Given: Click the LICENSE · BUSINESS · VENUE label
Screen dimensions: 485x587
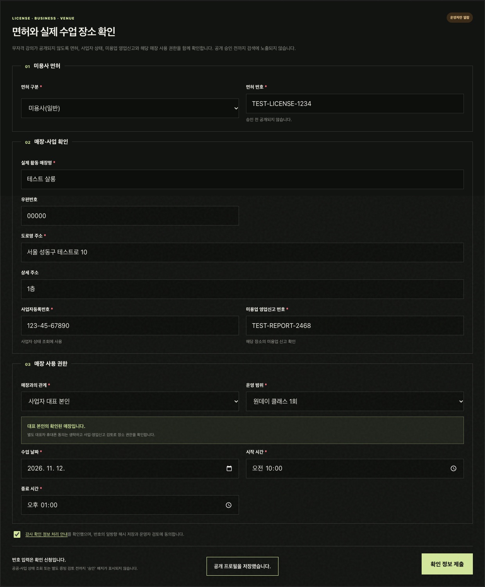Looking at the screenshot, I should (x=43, y=18).
